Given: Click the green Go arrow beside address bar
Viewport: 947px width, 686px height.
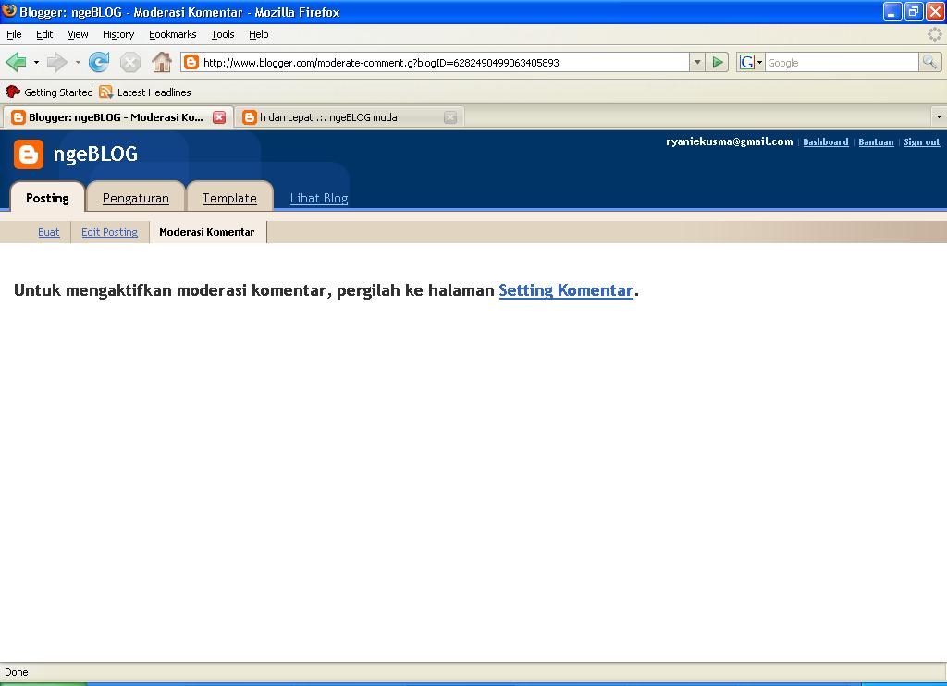Looking at the screenshot, I should tap(718, 62).
